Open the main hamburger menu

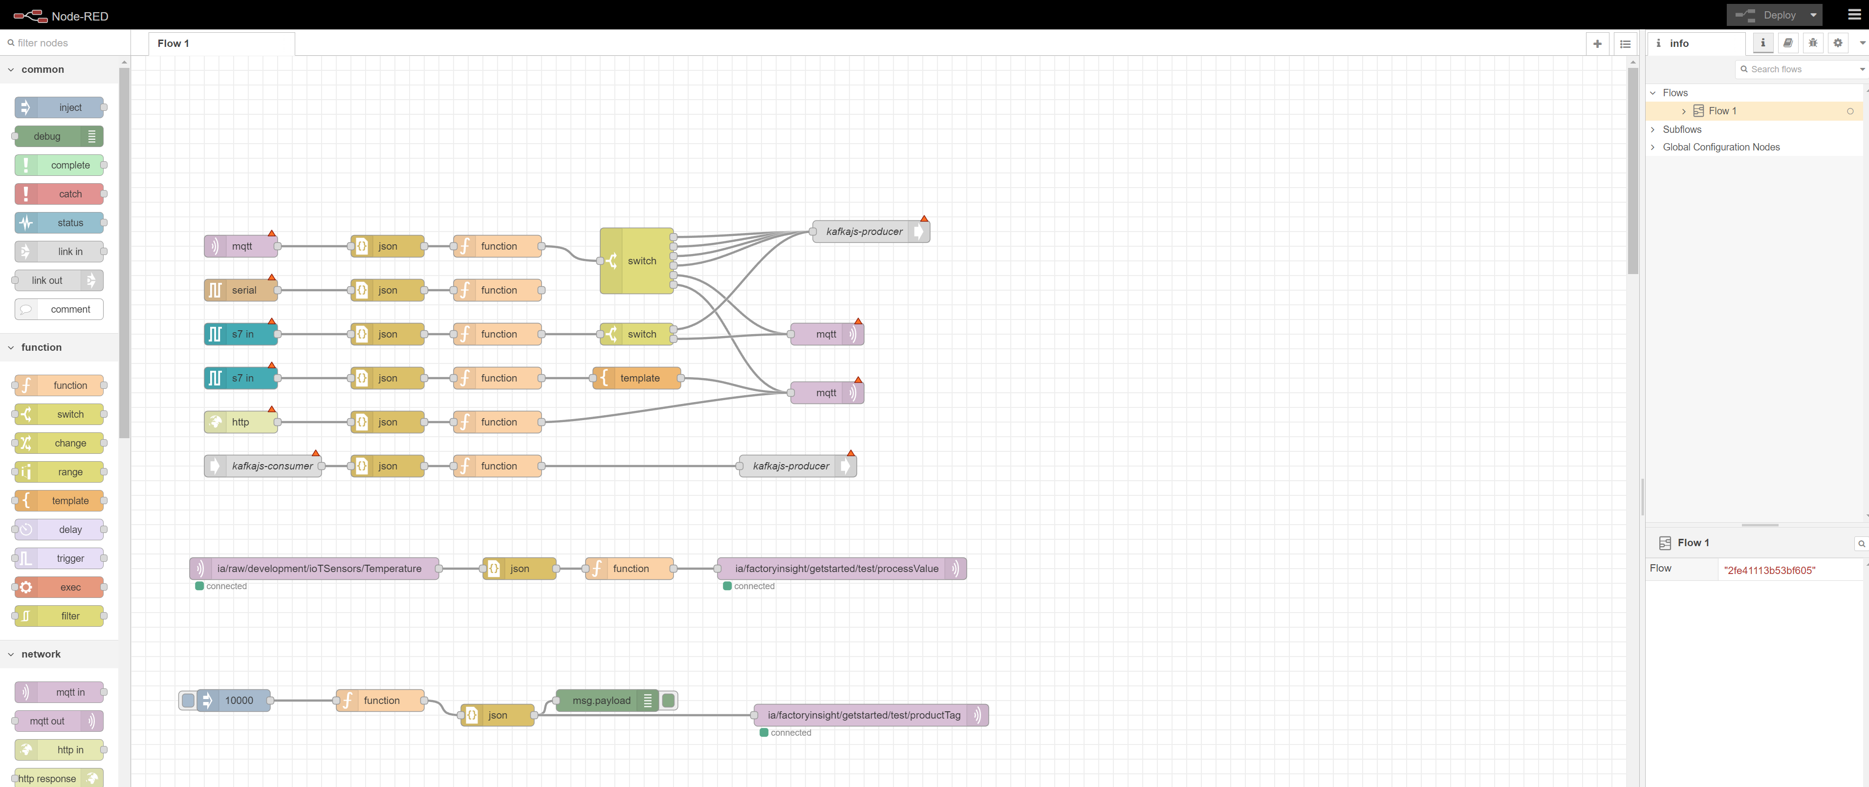(x=1854, y=15)
